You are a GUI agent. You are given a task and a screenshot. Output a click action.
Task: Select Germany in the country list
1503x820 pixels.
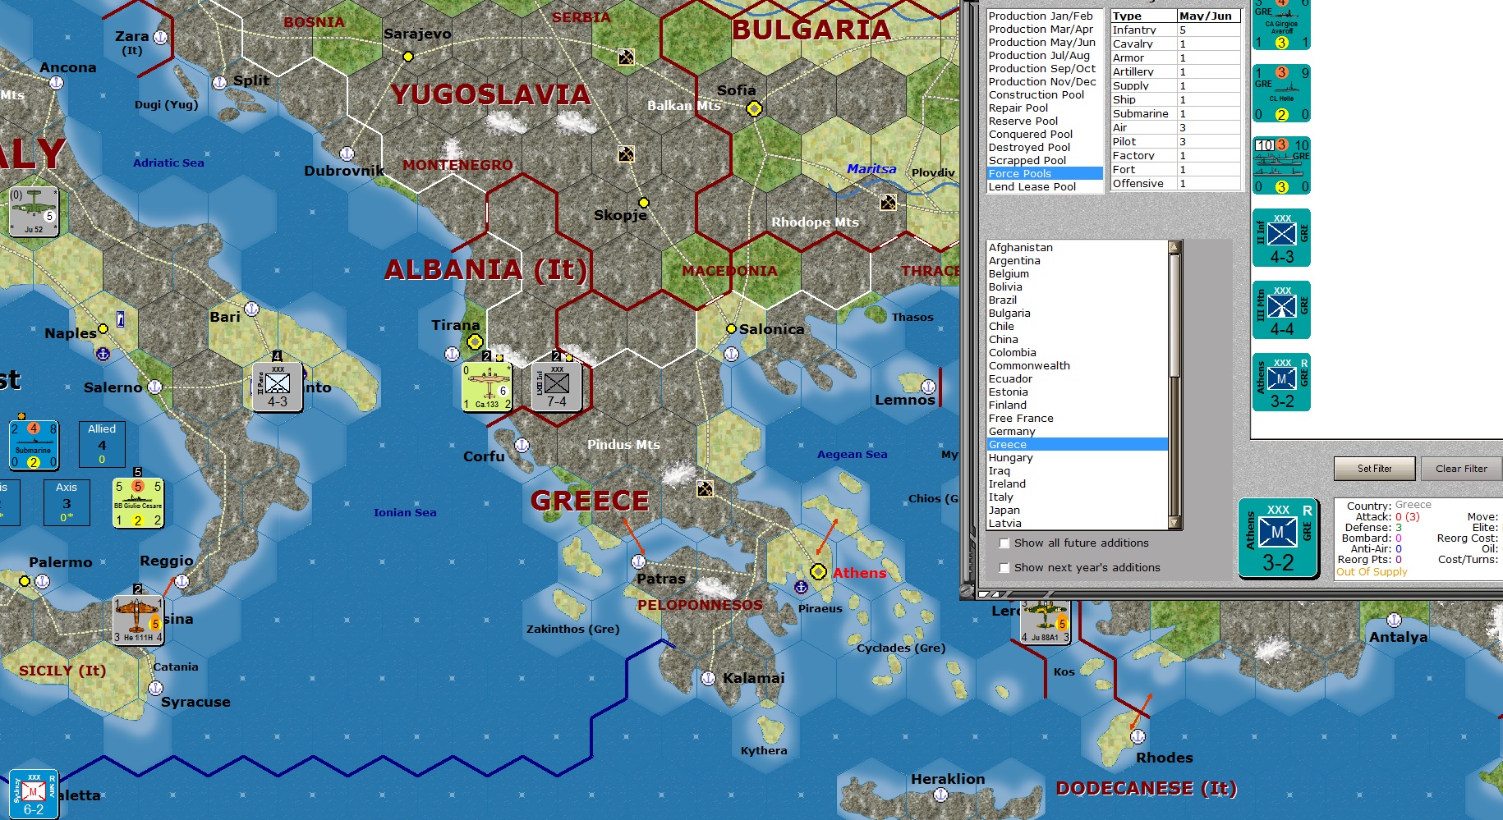click(x=1077, y=431)
